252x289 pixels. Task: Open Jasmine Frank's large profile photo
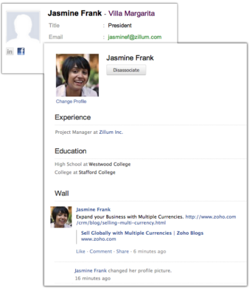[77, 75]
